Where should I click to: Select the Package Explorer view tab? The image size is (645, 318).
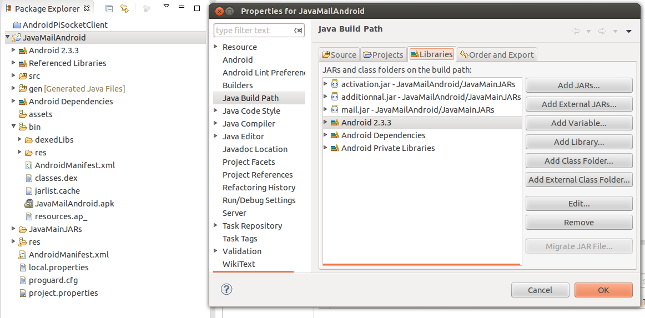[x=47, y=8]
